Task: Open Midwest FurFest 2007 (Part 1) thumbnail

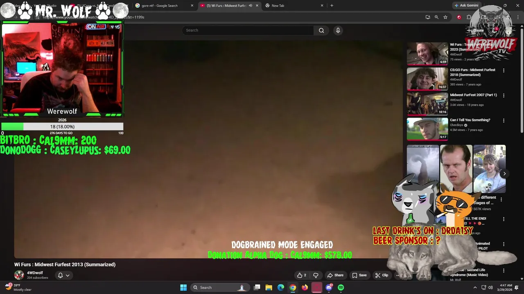Action: click(427, 103)
